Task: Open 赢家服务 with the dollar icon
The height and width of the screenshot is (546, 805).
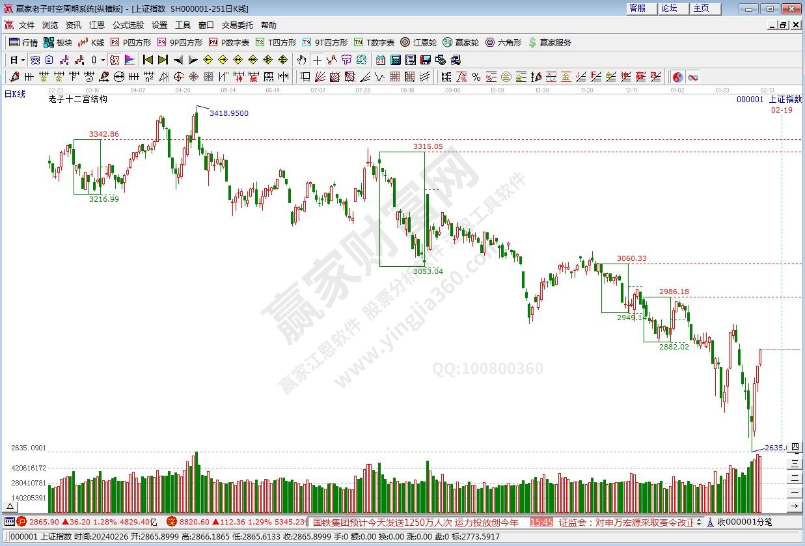Action: (x=549, y=42)
